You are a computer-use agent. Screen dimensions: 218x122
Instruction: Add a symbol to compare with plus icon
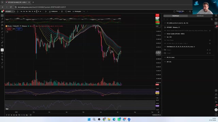(x=18, y=12)
